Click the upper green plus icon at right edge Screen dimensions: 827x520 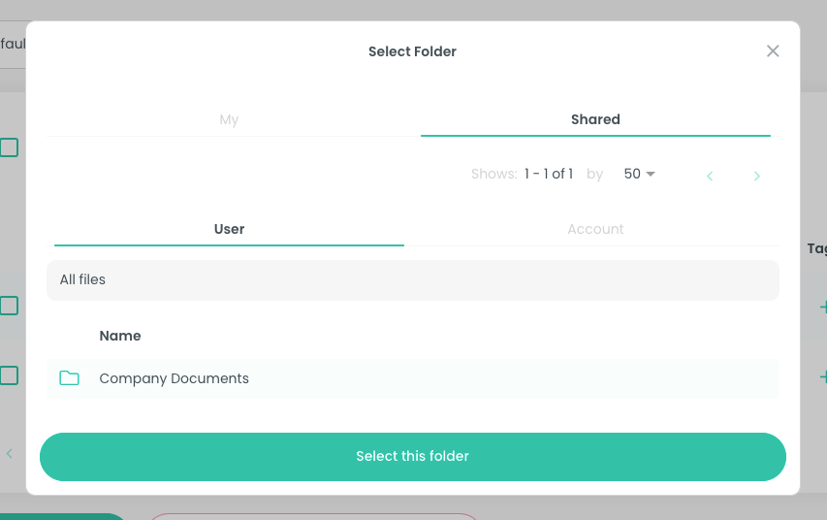pyautogui.click(x=822, y=307)
